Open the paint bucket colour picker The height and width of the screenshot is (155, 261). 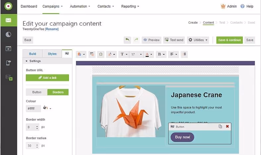(x=45, y=108)
